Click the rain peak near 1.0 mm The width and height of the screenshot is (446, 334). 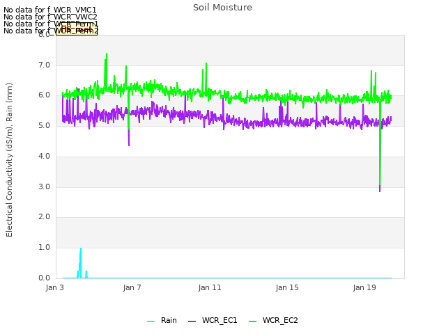pyautogui.click(x=81, y=249)
